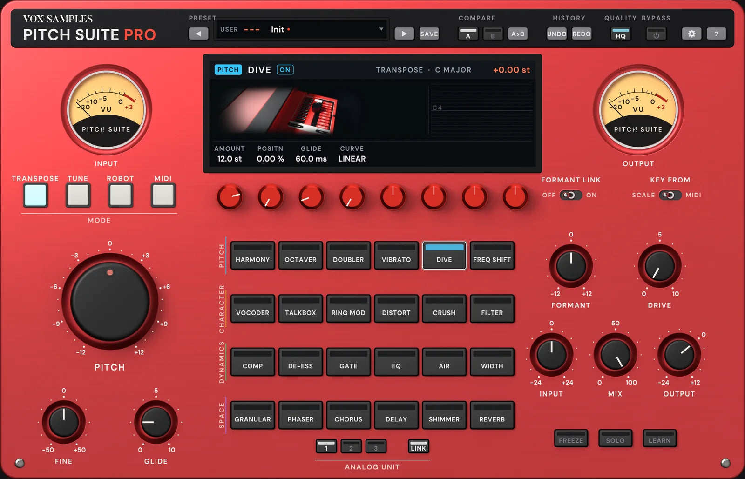Save the current preset
Viewport: 745px width, 479px height.
tap(429, 34)
